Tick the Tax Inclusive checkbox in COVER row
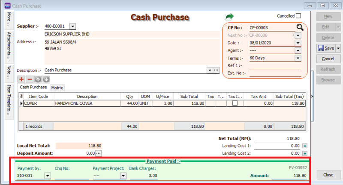The image size is (343, 185). coord(235,103)
